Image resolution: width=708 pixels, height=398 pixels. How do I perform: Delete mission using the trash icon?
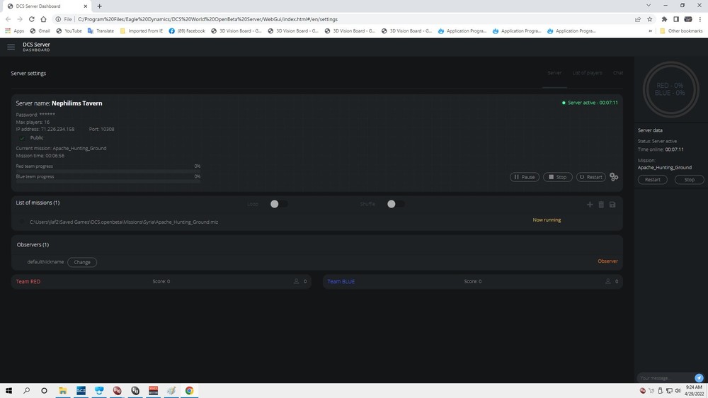click(x=601, y=205)
